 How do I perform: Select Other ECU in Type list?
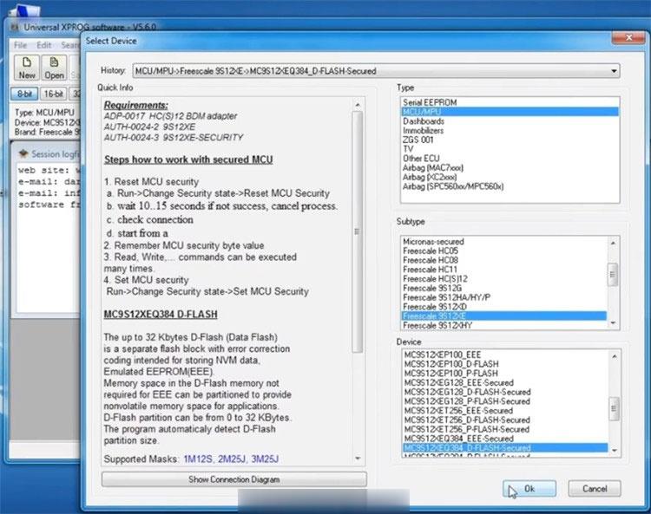coord(510,159)
